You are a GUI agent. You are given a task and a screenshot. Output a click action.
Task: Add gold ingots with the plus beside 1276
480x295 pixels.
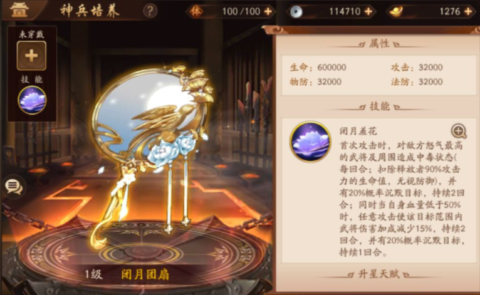468,11
